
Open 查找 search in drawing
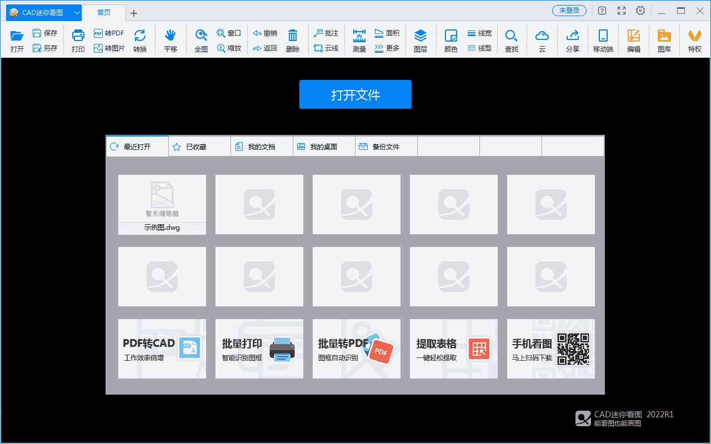coord(511,39)
